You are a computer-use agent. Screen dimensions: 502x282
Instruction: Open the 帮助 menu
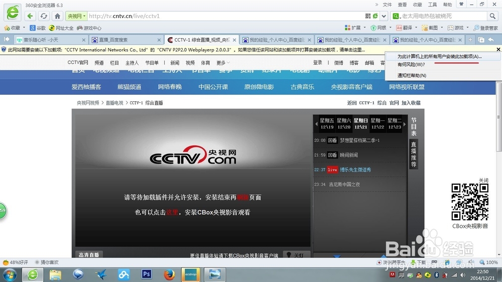click(x=448, y=5)
